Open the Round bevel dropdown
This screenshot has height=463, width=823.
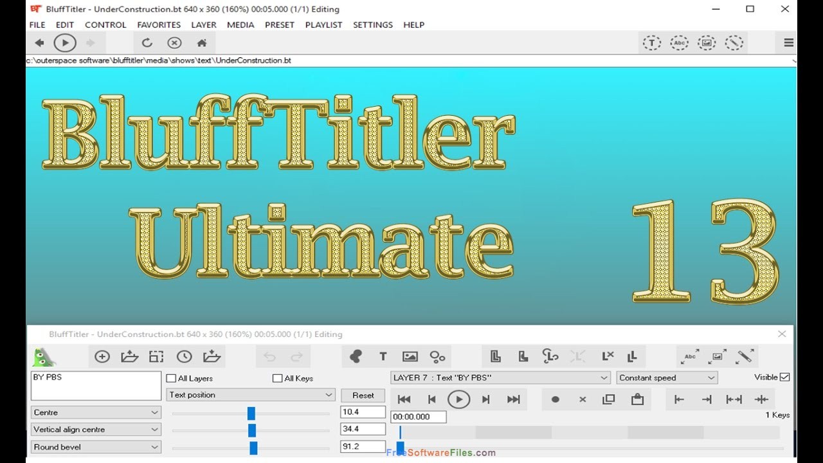(96, 447)
